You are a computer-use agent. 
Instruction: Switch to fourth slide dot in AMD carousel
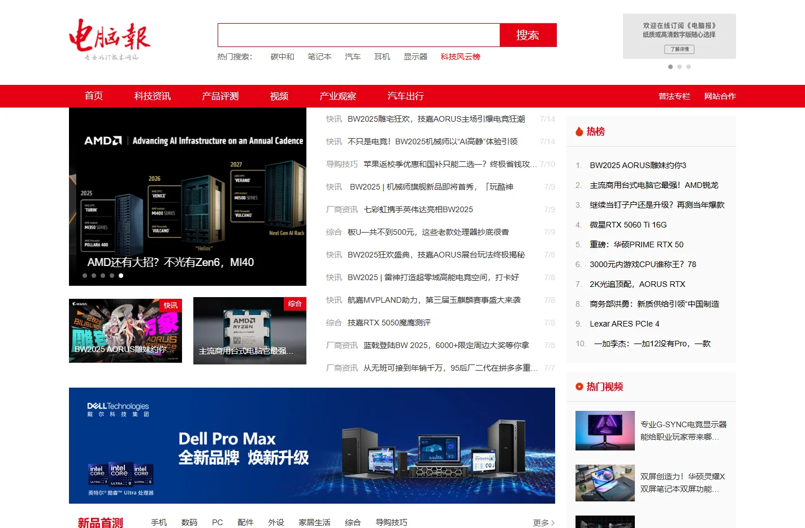[x=112, y=276]
